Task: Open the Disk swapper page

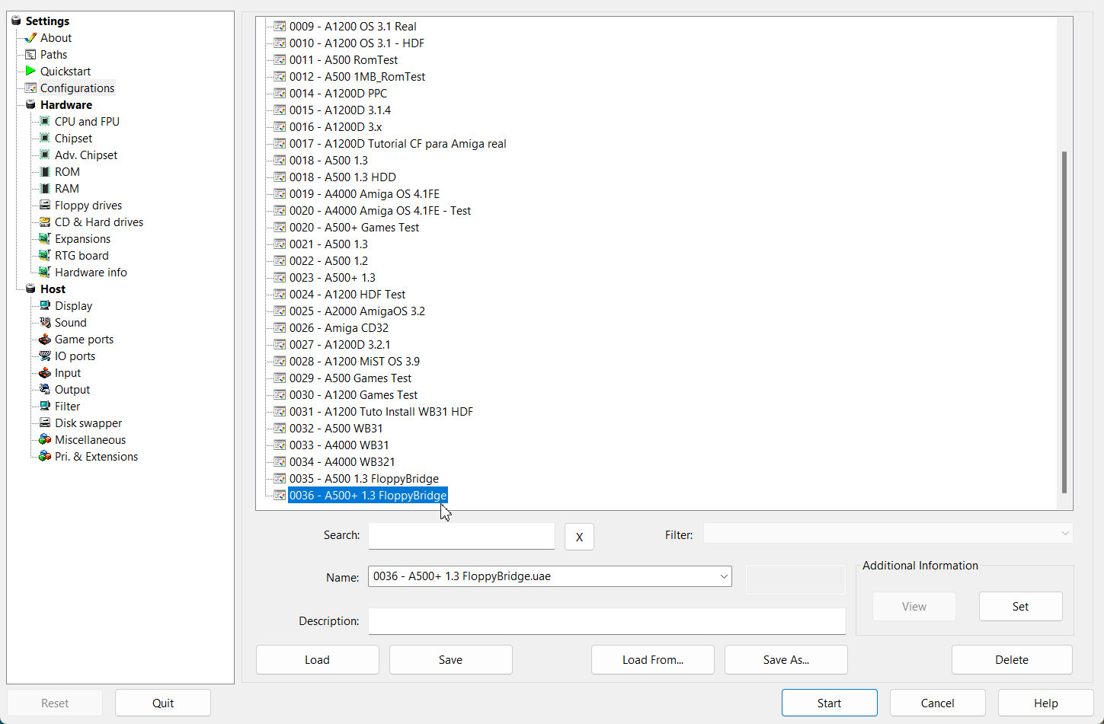Action: pyautogui.click(x=88, y=423)
